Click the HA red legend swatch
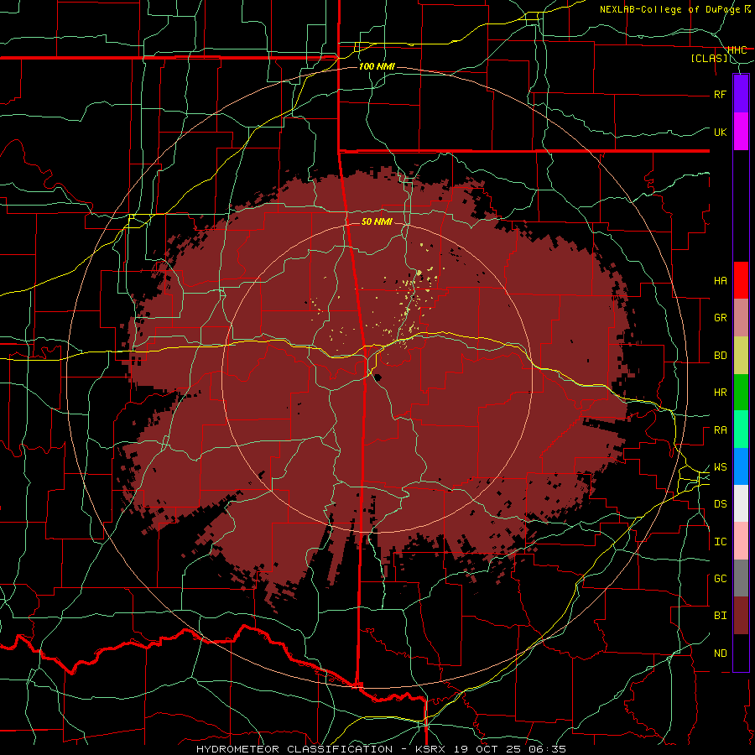755x755 pixels. [x=741, y=280]
